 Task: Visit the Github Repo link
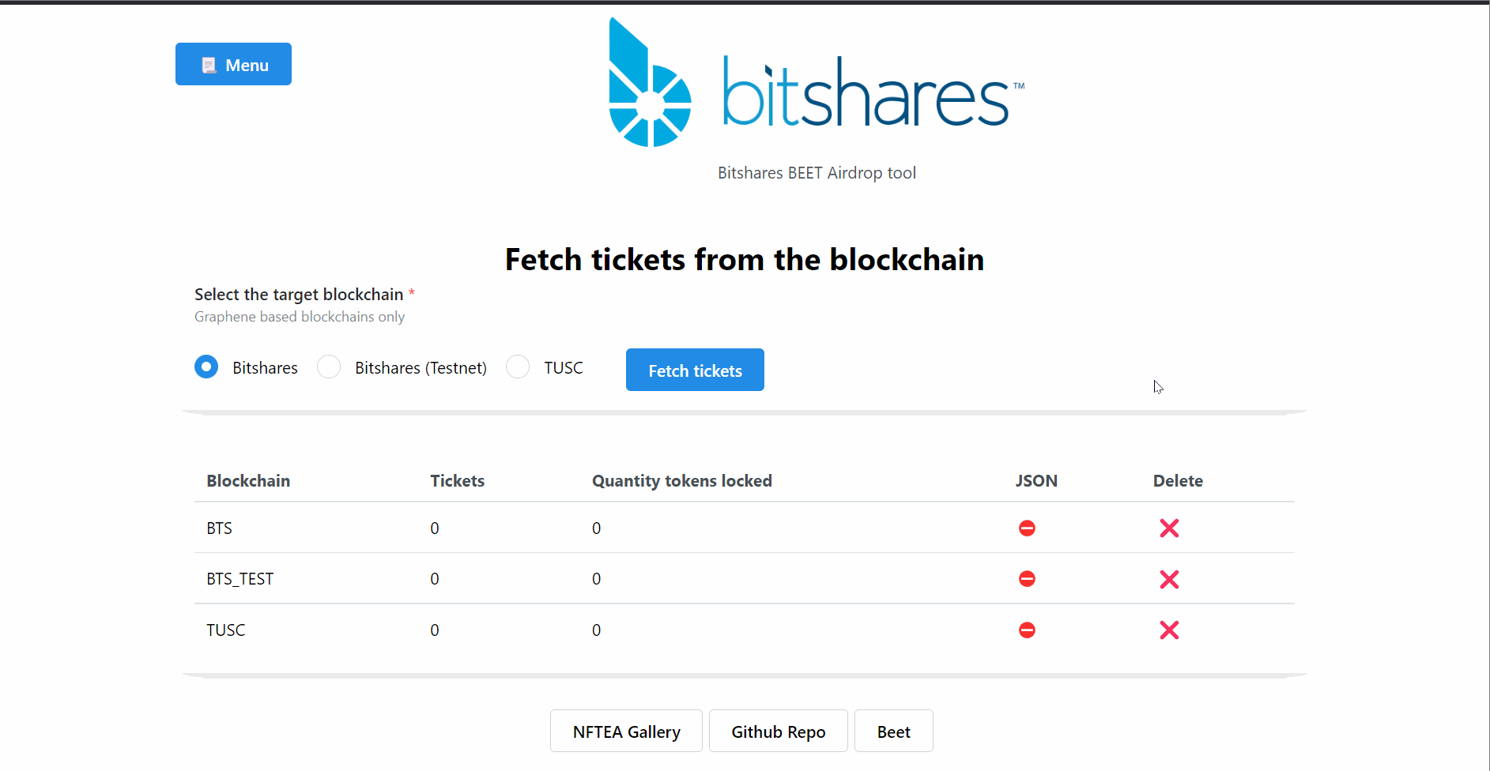[x=779, y=731]
